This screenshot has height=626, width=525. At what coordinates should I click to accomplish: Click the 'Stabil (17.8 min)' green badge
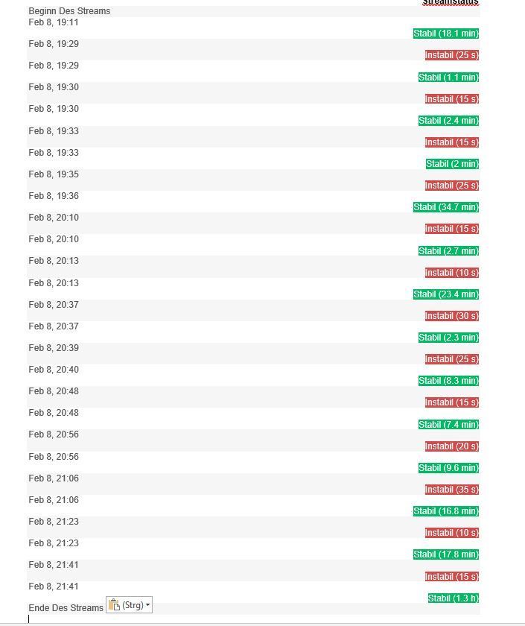click(x=446, y=554)
